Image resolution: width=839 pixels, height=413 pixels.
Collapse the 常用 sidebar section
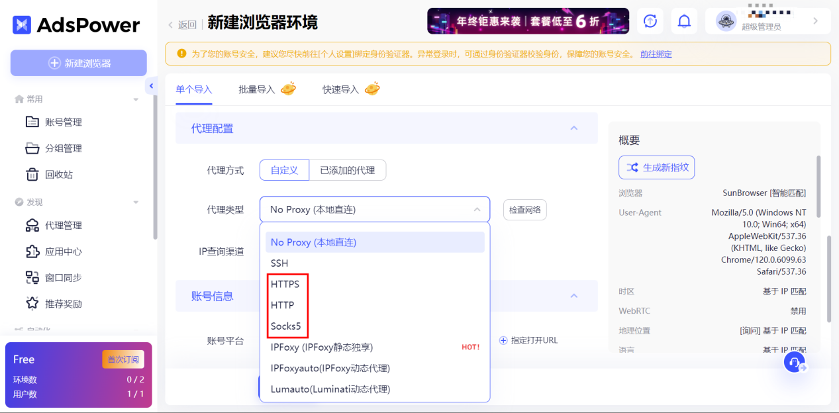pyautogui.click(x=136, y=99)
